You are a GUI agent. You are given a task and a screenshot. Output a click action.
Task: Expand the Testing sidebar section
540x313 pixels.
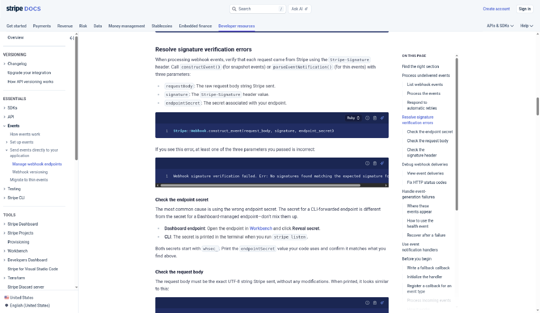tap(4, 189)
